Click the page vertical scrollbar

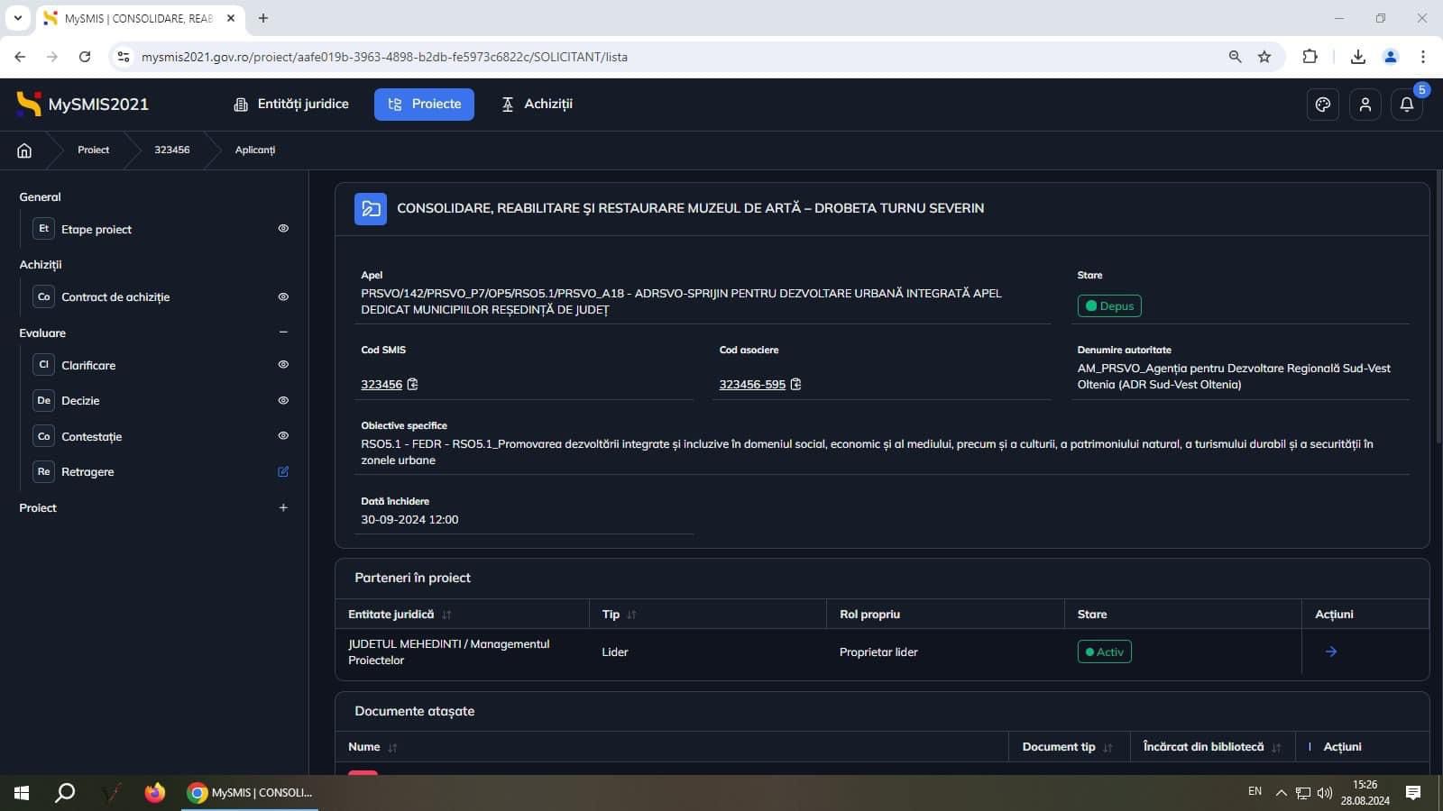coord(1438,360)
